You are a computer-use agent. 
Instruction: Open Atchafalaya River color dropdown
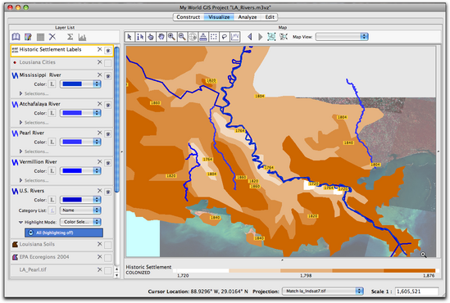pyautogui.click(x=80, y=113)
